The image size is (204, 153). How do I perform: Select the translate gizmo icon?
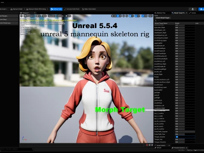[115, 16]
